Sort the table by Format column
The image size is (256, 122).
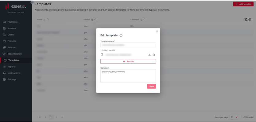tap(92, 20)
